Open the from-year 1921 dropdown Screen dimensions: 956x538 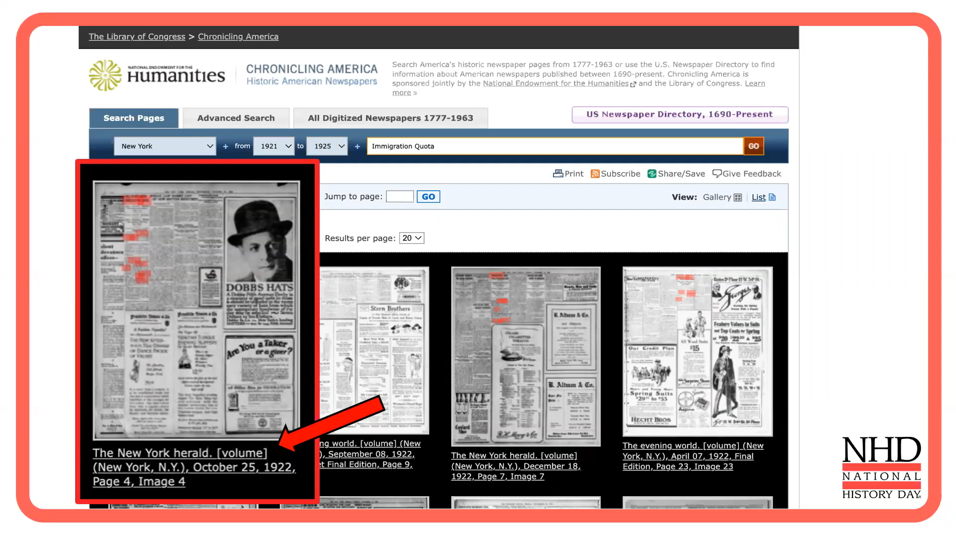(274, 146)
